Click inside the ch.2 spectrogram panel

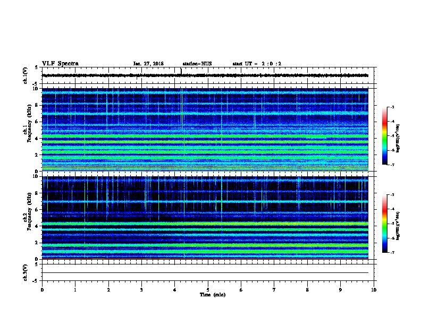[x=205, y=218]
